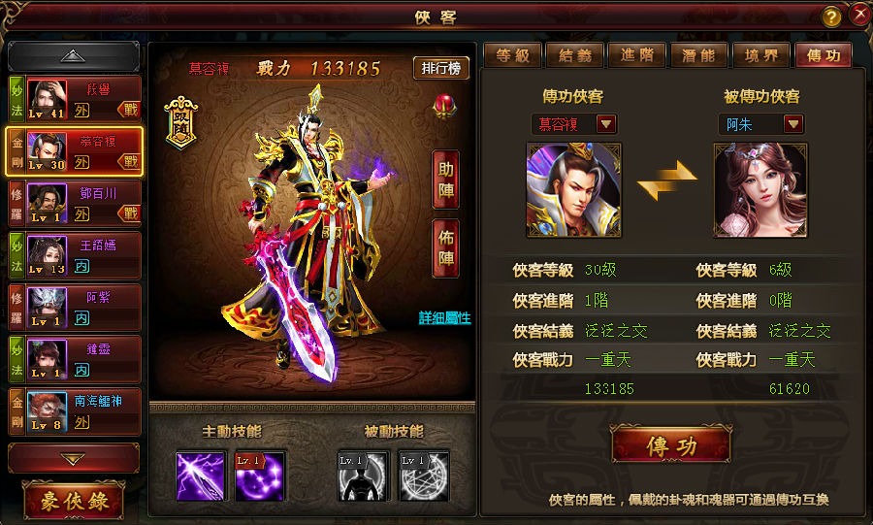This screenshot has height=525, width=873.
Task: Click the help question mark icon
Action: coord(830,17)
